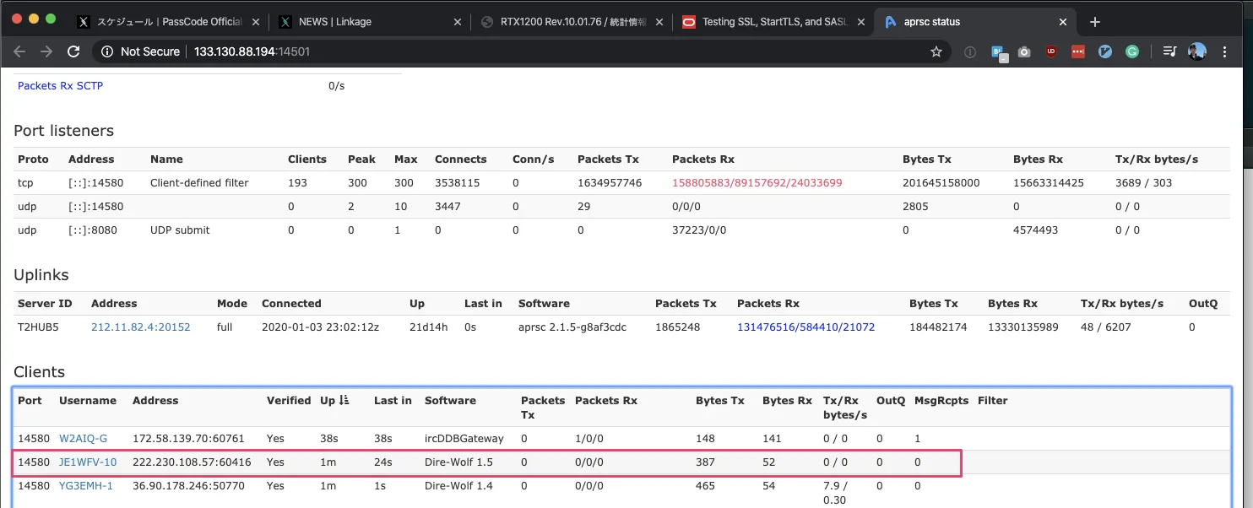Sort clients by the Username column header
This screenshot has height=508, width=1253.
(87, 401)
